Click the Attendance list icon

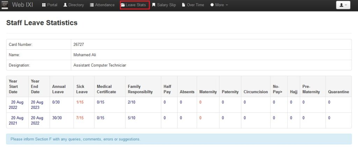pos(92,5)
